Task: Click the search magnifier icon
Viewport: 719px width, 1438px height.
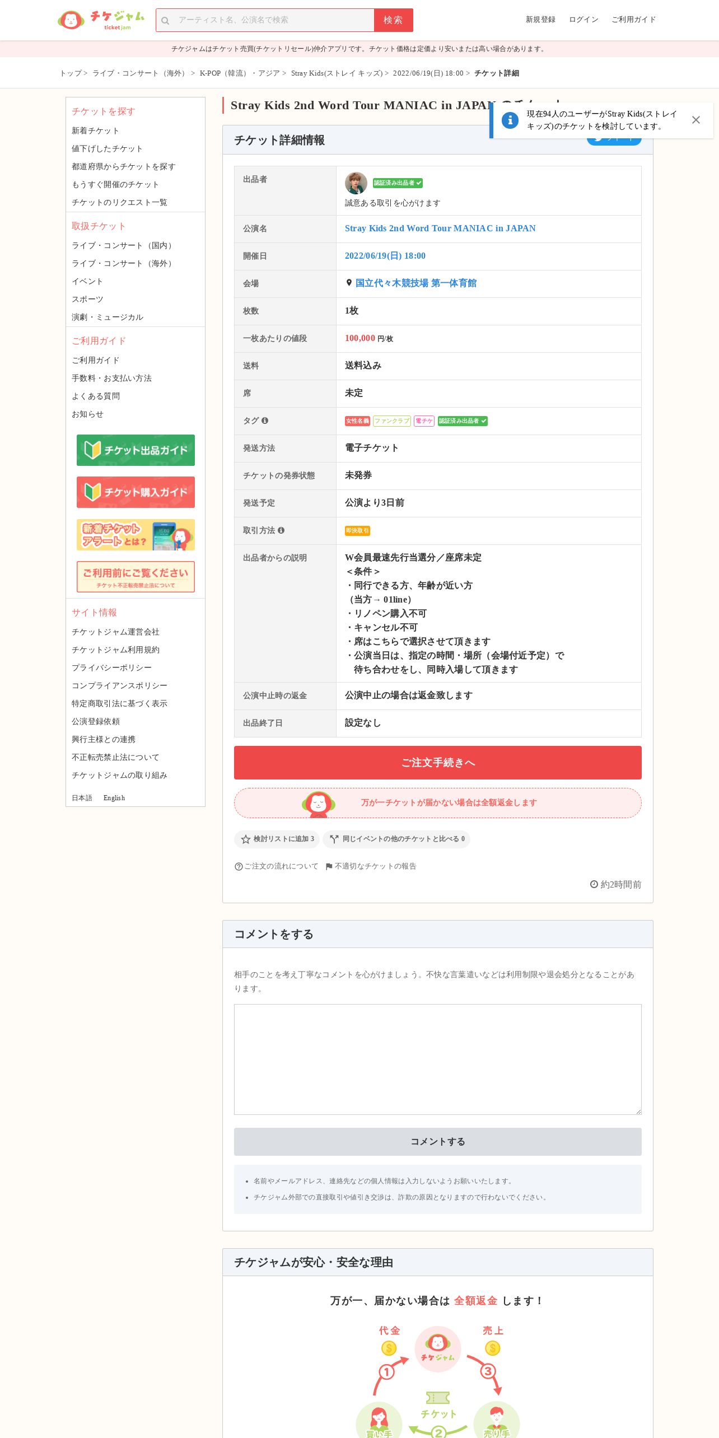Action: [165, 21]
